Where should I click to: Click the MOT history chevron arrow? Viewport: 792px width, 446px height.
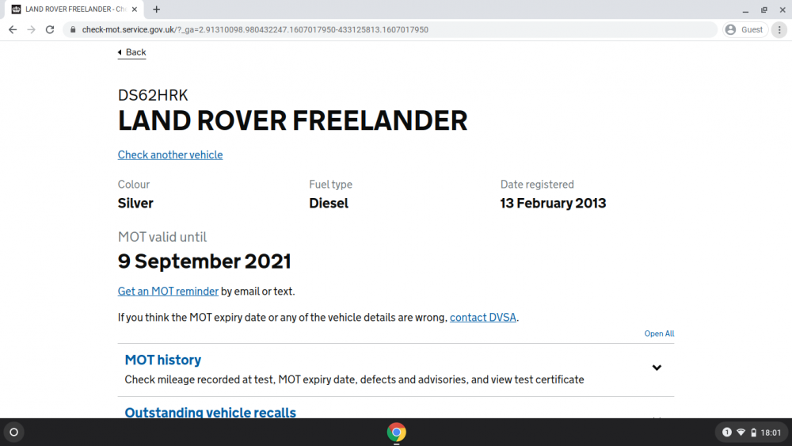click(657, 368)
